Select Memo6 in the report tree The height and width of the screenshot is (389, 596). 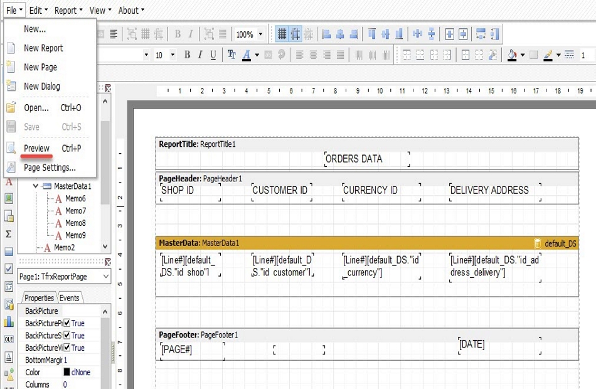coord(75,198)
